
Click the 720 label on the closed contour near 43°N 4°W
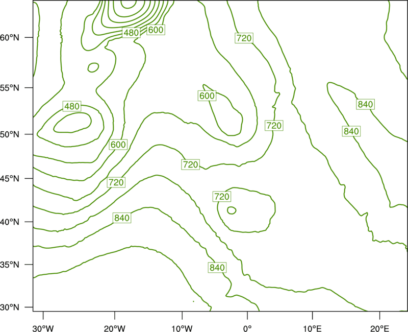tap(222, 197)
